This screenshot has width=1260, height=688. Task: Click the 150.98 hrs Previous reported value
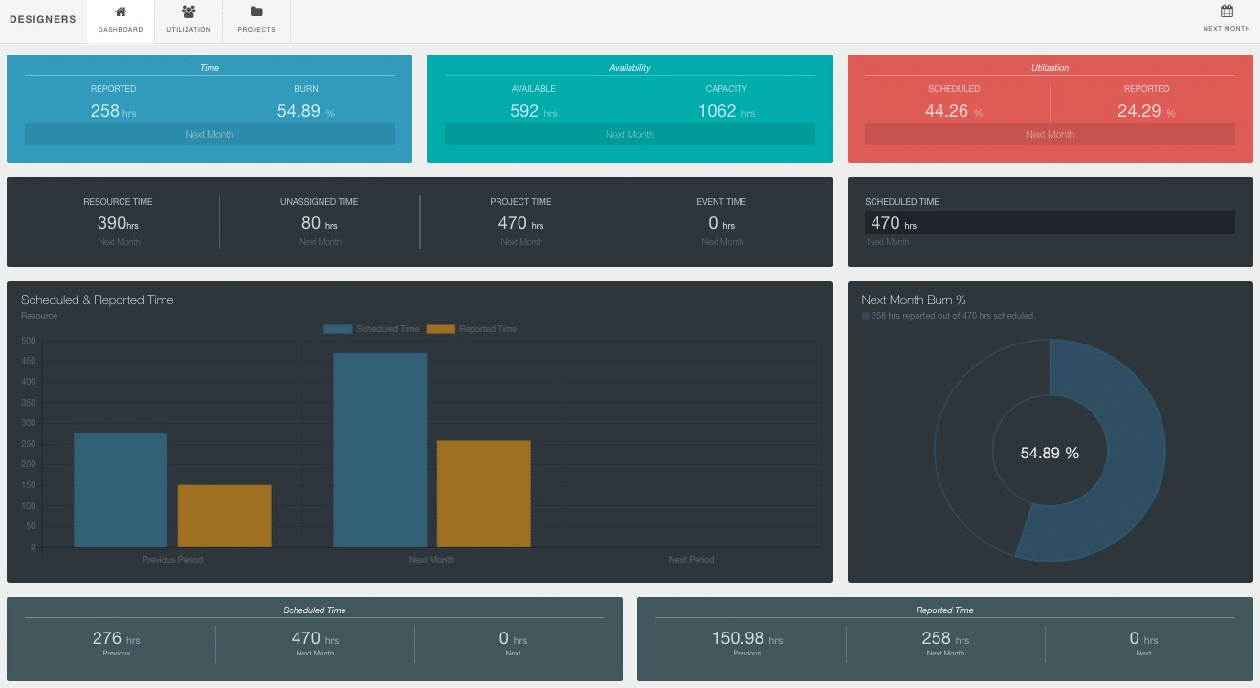pos(746,637)
